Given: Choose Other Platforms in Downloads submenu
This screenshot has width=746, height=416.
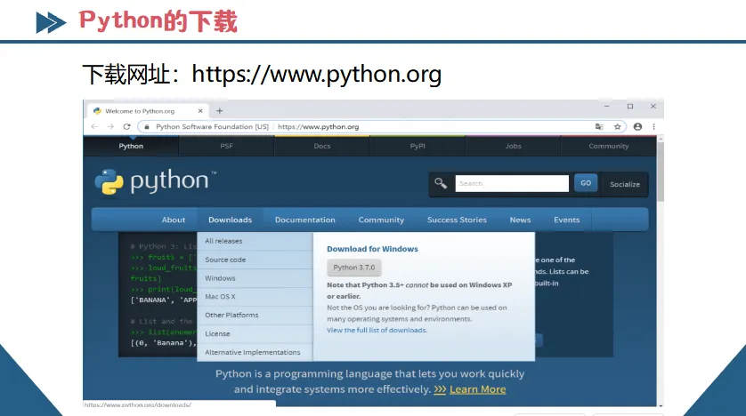Looking at the screenshot, I should pos(255,316).
